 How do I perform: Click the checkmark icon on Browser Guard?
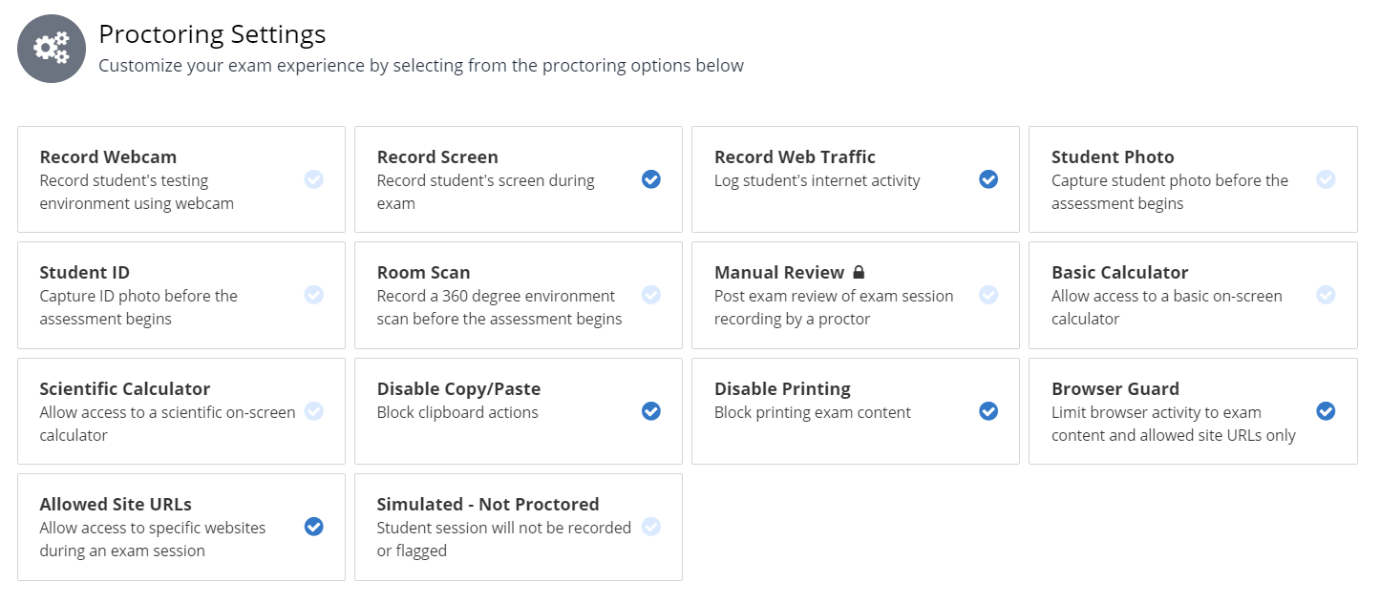(x=1326, y=411)
